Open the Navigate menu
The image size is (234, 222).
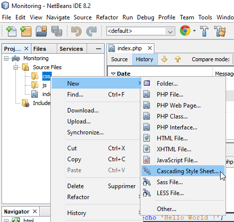coord(58,17)
